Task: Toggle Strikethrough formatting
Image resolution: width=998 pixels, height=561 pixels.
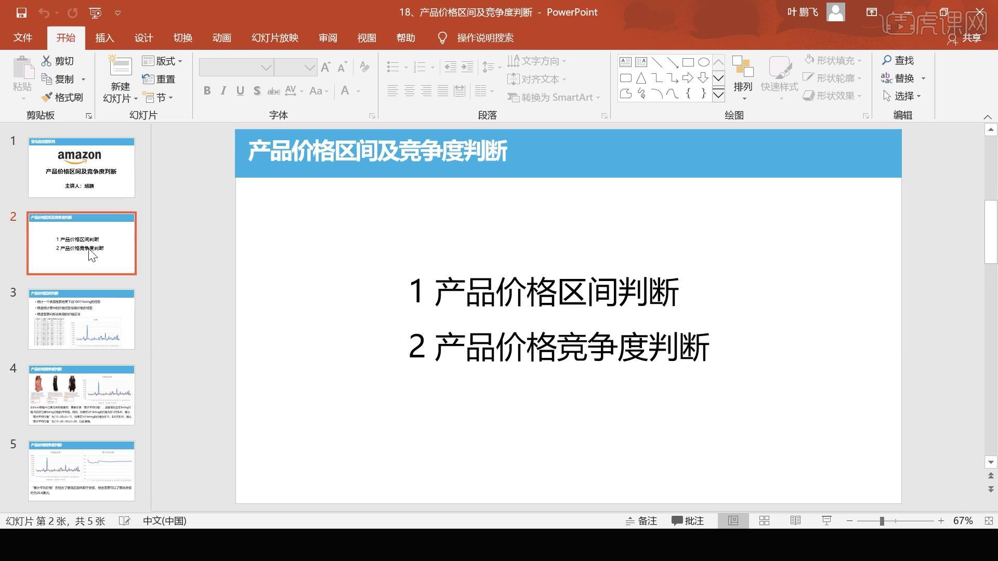Action: tap(273, 91)
